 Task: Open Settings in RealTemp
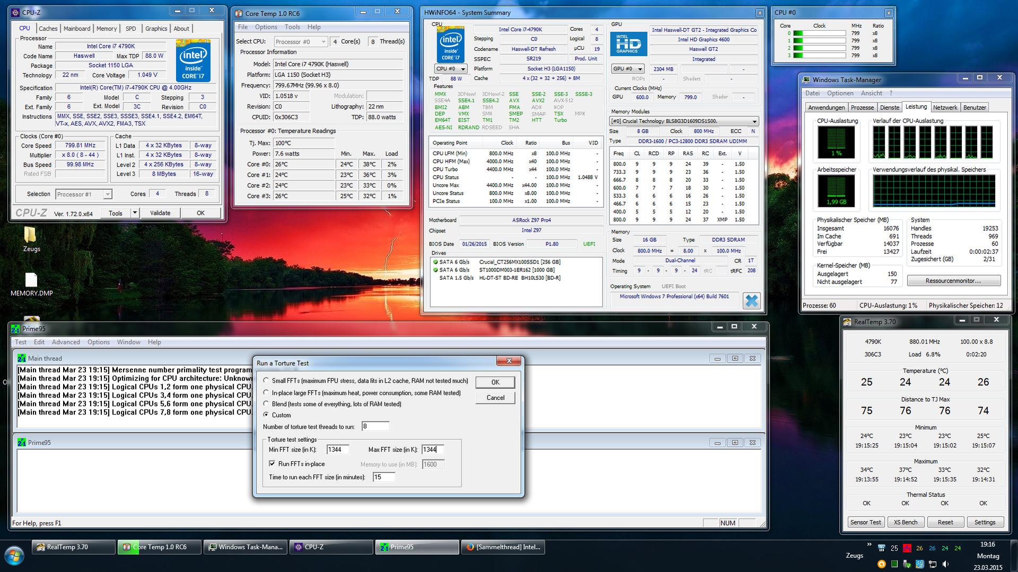[x=985, y=522]
